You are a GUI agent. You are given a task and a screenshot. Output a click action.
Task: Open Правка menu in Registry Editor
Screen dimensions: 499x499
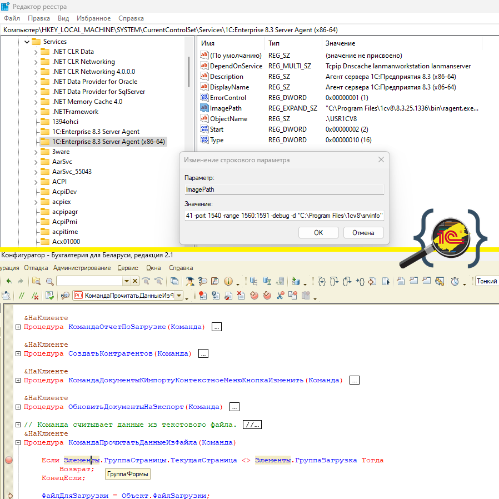(x=39, y=18)
